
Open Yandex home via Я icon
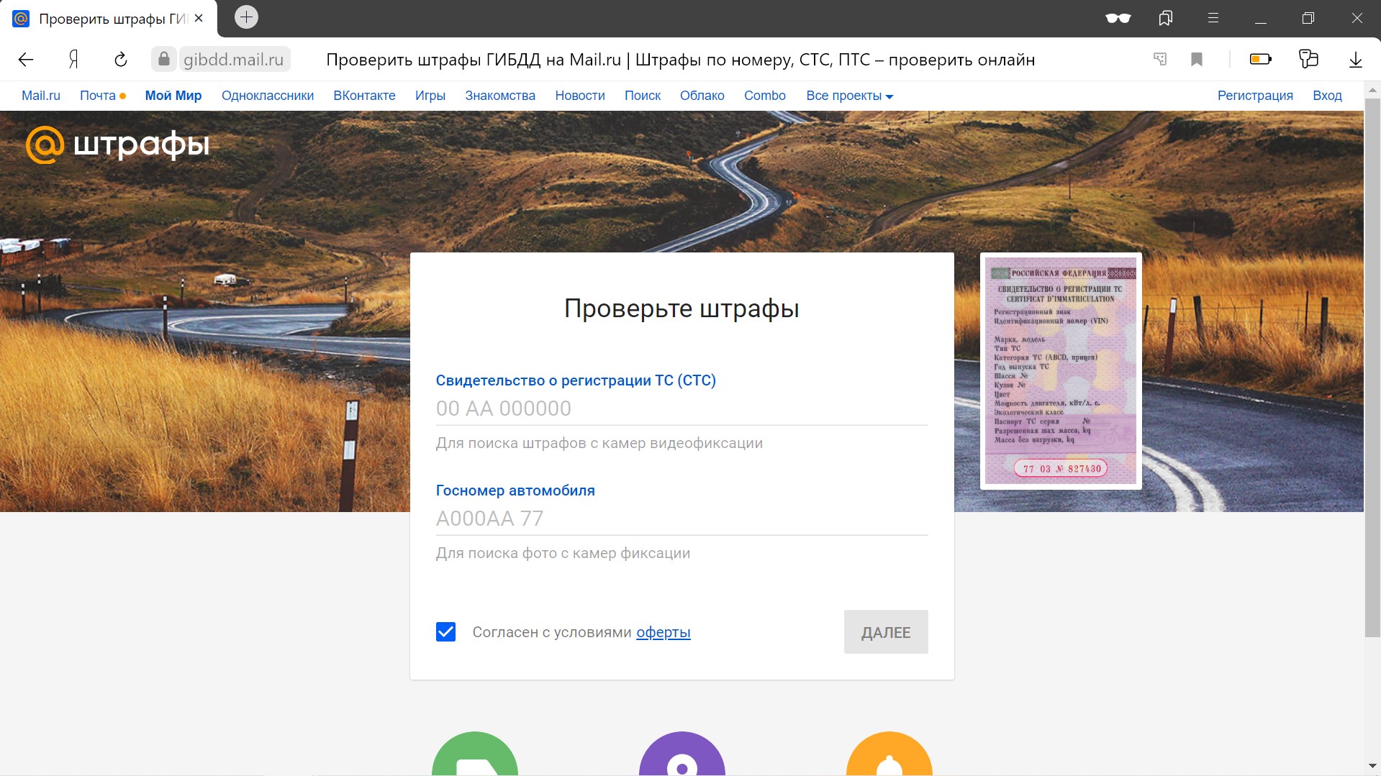[73, 60]
